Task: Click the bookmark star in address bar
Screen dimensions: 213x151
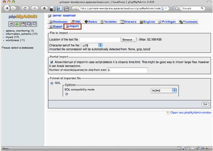Action: pos(162,8)
